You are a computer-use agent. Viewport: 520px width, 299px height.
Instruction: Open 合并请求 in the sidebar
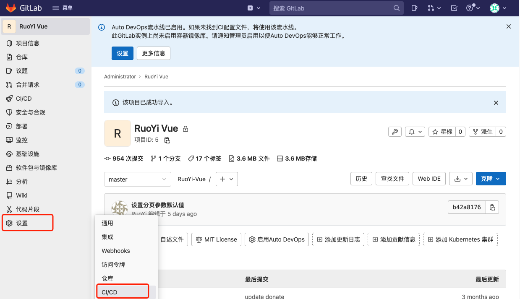[x=45, y=85]
